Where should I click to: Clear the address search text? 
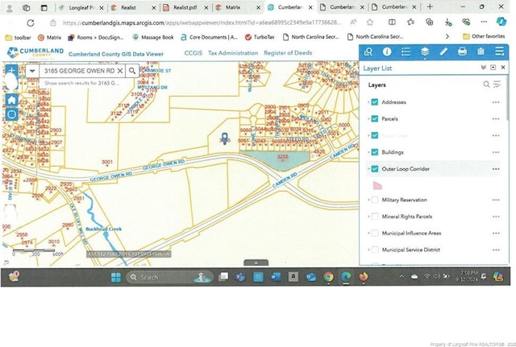[120, 71]
